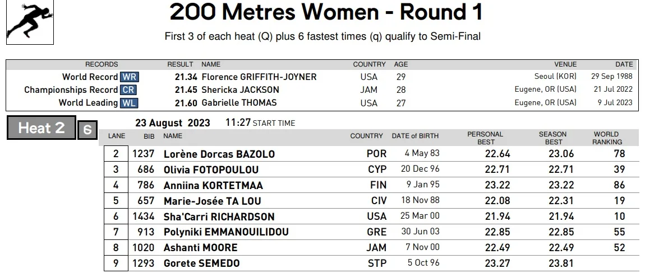The height and width of the screenshot is (278, 668).
Task: Click the 11:27 start time
Action: point(238,122)
